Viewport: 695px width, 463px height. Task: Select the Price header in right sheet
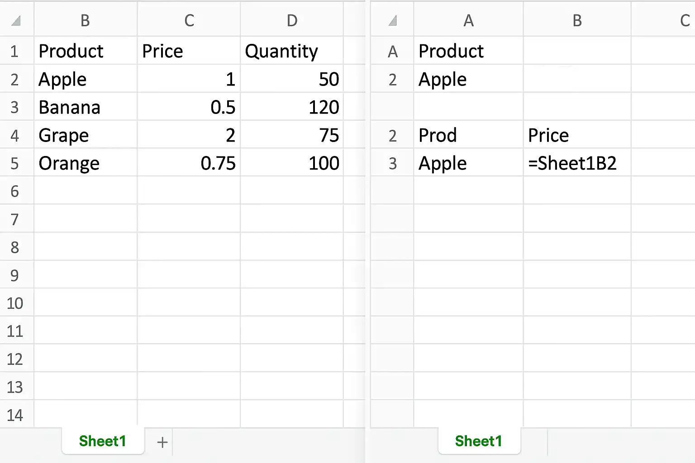577,135
